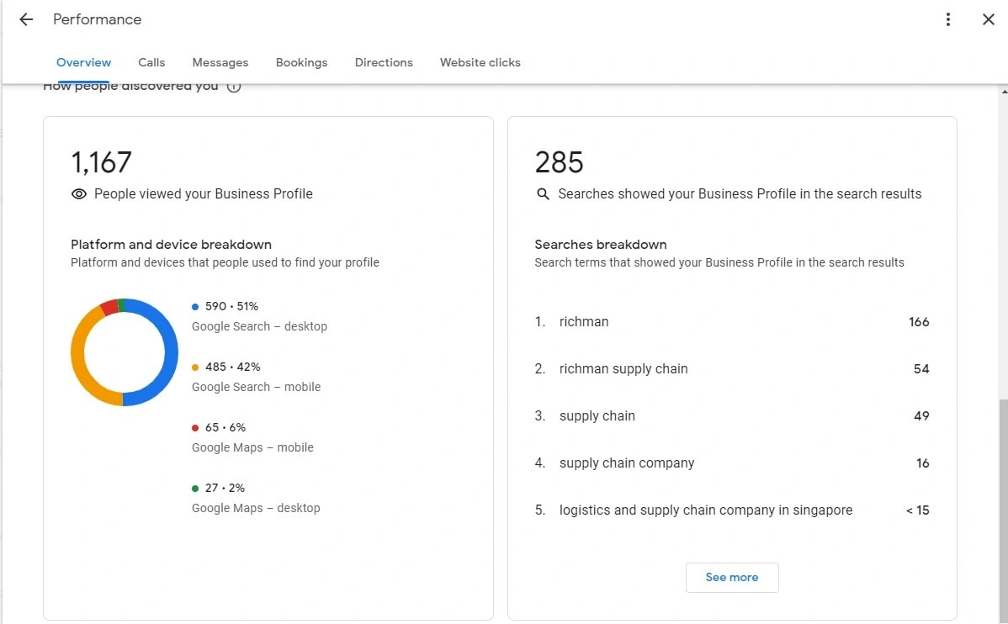Open the Directions tab

tap(384, 62)
